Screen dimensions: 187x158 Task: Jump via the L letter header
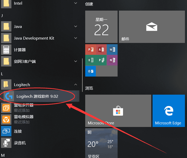point(2,74)
